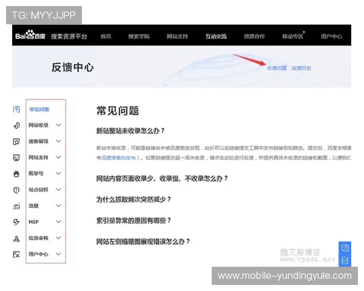
Task: Select 网站收录 sidebar label
Action: coord(38,125)
